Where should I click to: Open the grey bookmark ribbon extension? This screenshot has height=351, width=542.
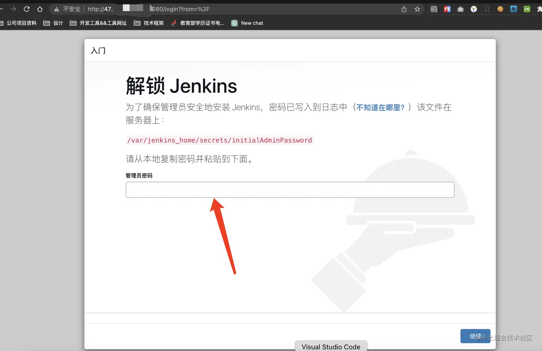487,9
